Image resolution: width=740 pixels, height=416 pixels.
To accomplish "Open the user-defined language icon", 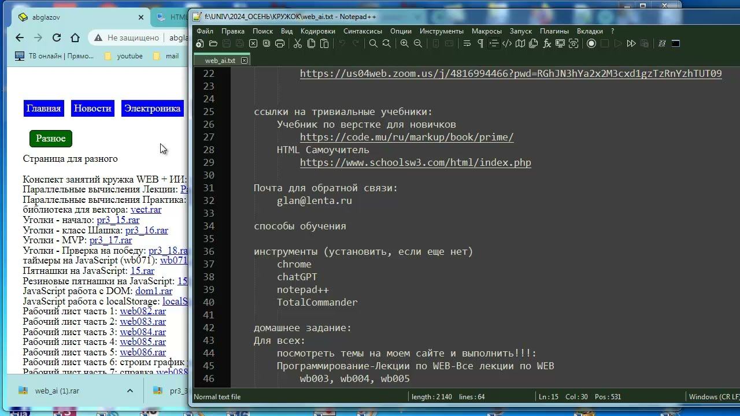I will 507,43.
